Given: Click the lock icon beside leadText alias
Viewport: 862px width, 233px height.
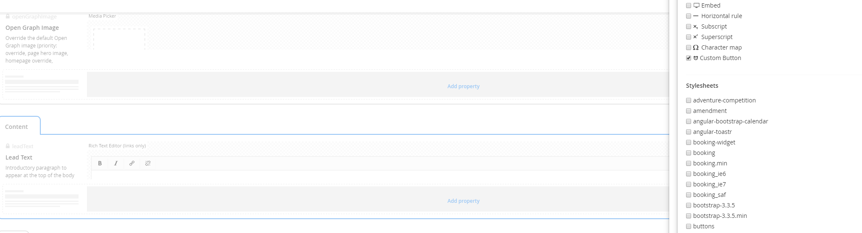Looking at the screenshot, I should click(x=8, y=146).
